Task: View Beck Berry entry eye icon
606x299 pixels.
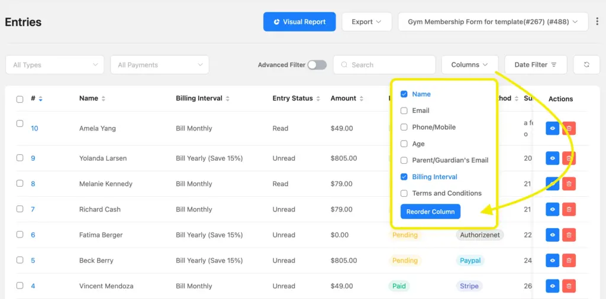Action: tap(552, 261)
